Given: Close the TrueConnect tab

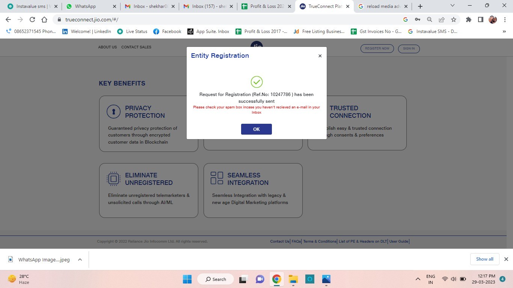Looking at the screenshot, I should coord(347,6).
